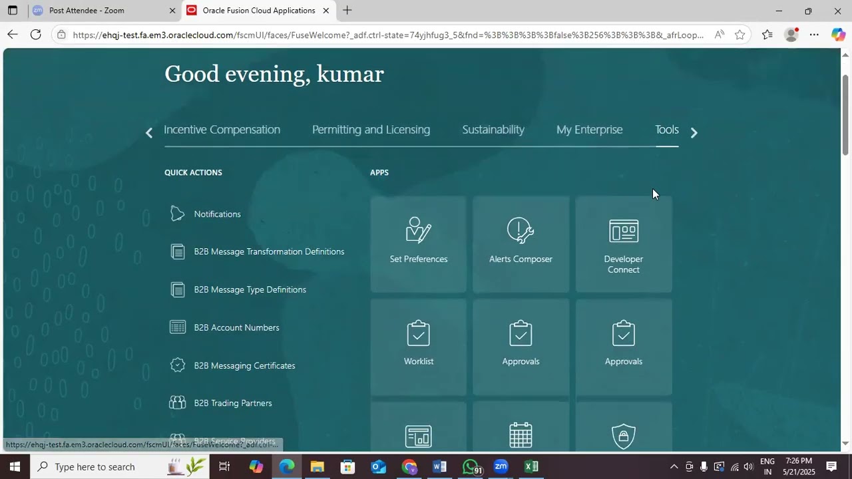The height and width of the screenshot is (479, 852).
Task: Add this page to favorites
Action: click(740, 35)
